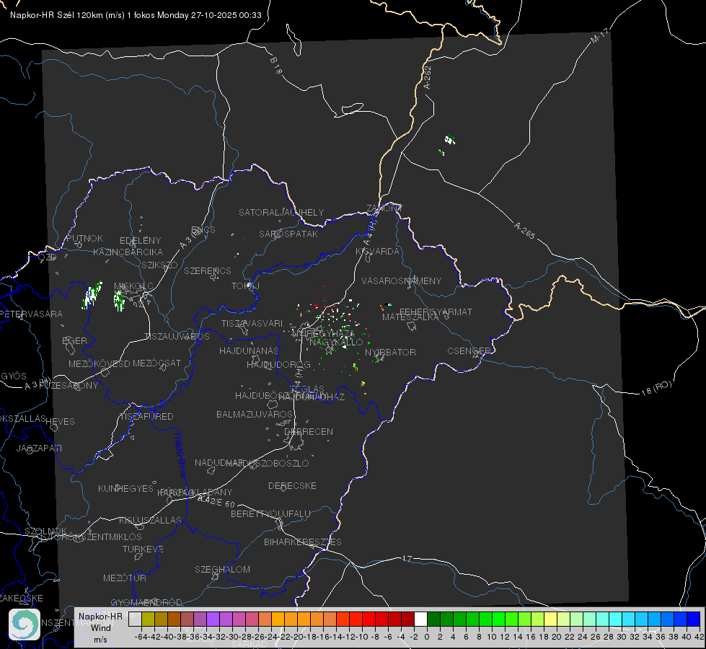Click the SZERENCS label

point(208,270)
